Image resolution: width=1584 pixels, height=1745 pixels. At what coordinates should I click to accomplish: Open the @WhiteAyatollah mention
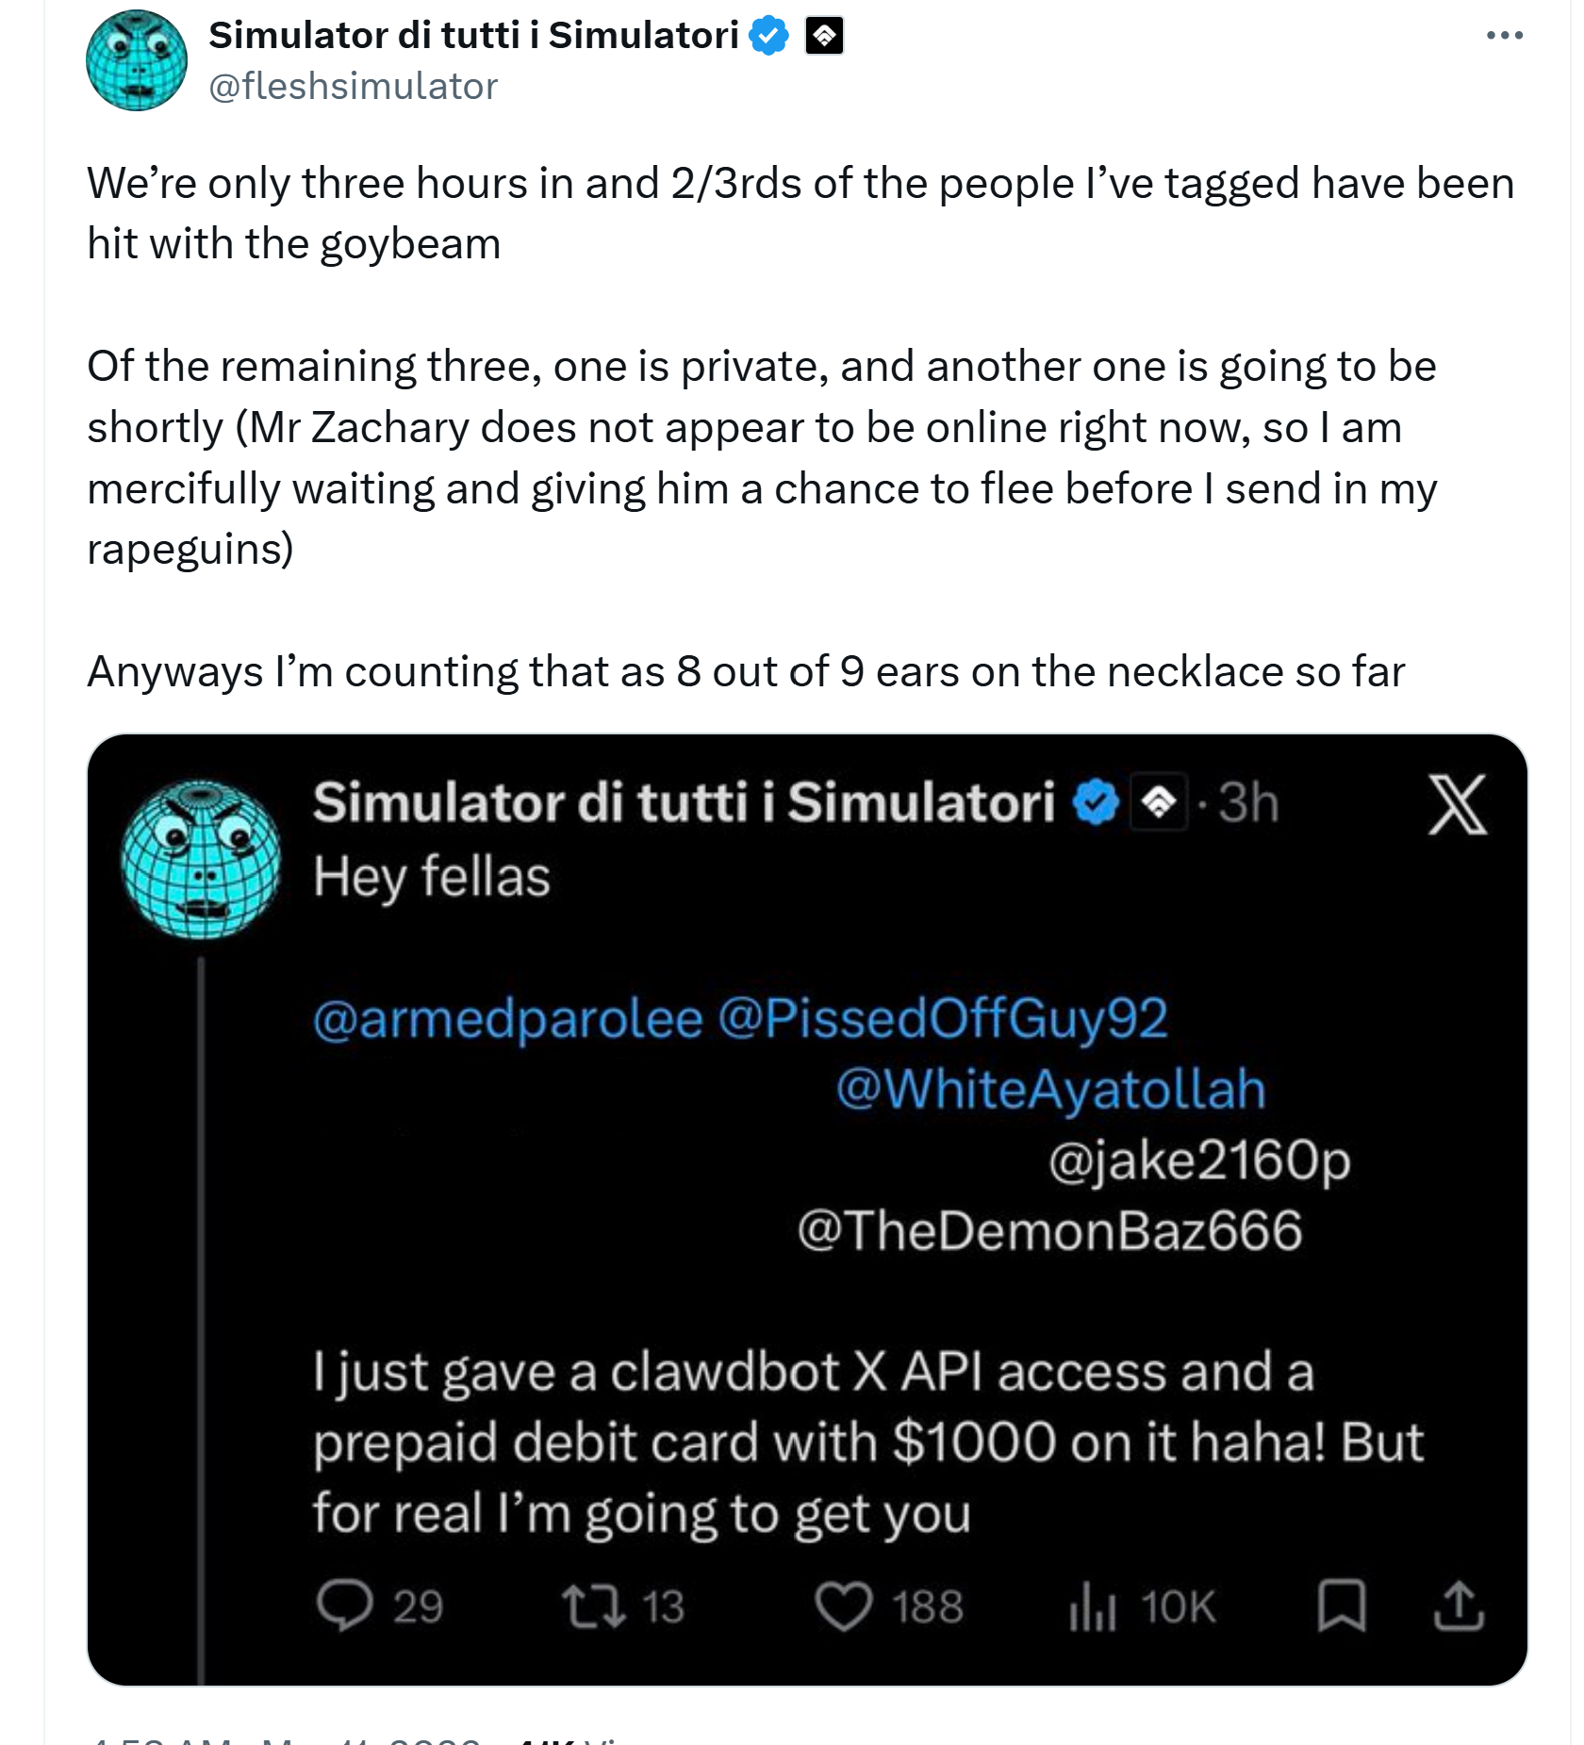(x=1050, y=1090)
